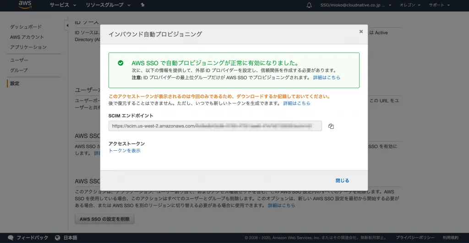The height and width of the screenshot is (243, 469).
Task: Click the AWS logo
Action: (x=25, y=5)
